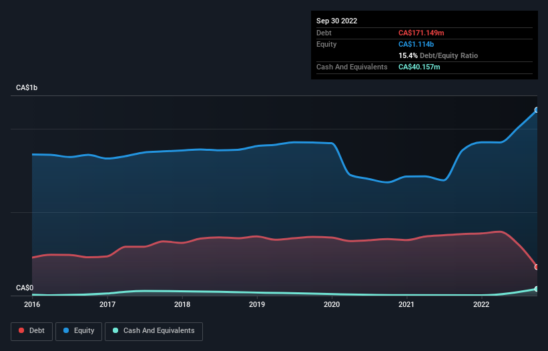The image size is (548, 351).
Task: Click the Sep 30 2022 tooltip date
Action: 336,21
